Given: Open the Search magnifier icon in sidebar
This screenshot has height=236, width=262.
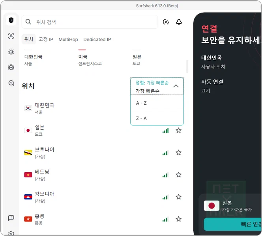Looking at the screenshot, I should click(x=11, y=83).
